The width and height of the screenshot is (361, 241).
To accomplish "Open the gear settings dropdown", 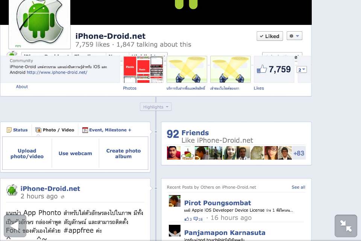I will [294, 36].
